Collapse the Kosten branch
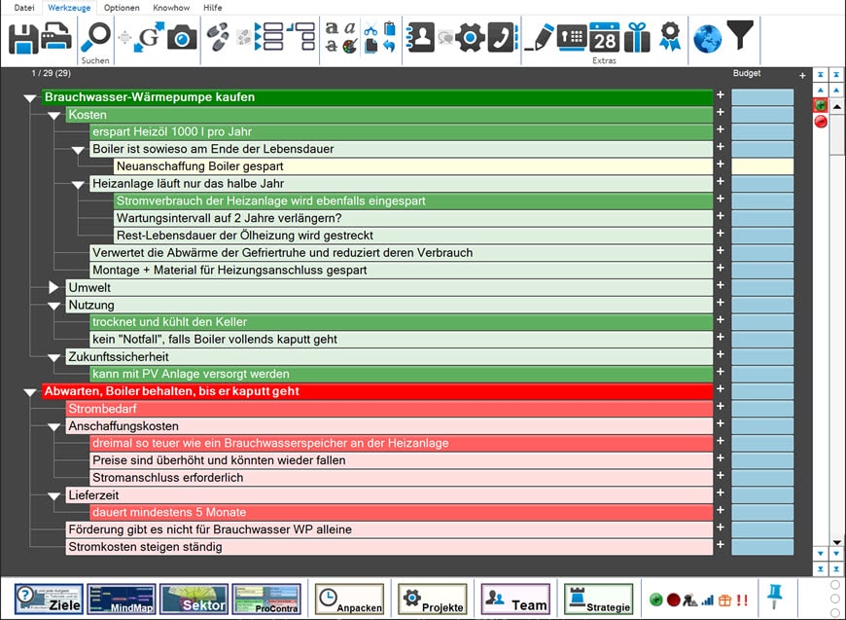This screenshot has width=846, height=620. click(54, 116)
